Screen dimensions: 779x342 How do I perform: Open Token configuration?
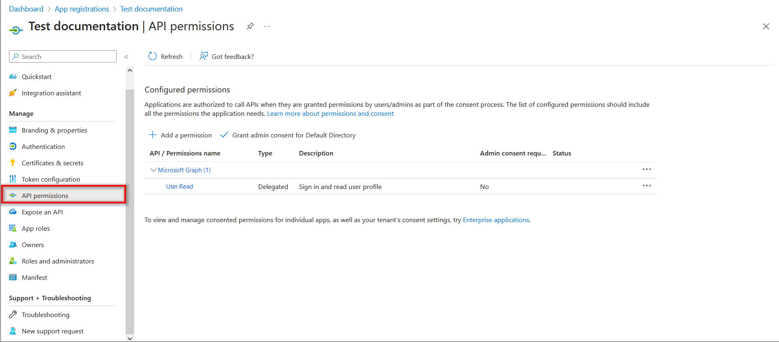click(x=51, y=179)
